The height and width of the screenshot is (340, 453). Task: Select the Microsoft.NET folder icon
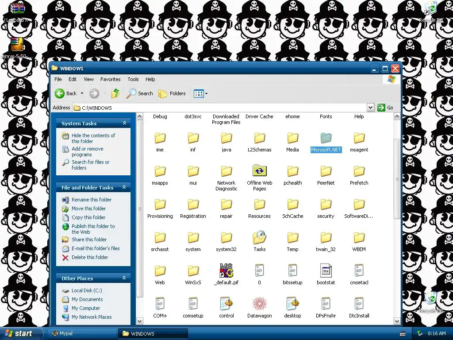pyautogui.click(x=326, y=138)
